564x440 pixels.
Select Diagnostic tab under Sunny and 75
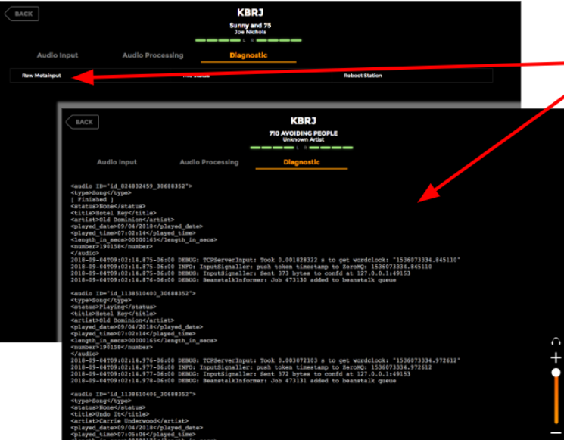pos(249,55)
